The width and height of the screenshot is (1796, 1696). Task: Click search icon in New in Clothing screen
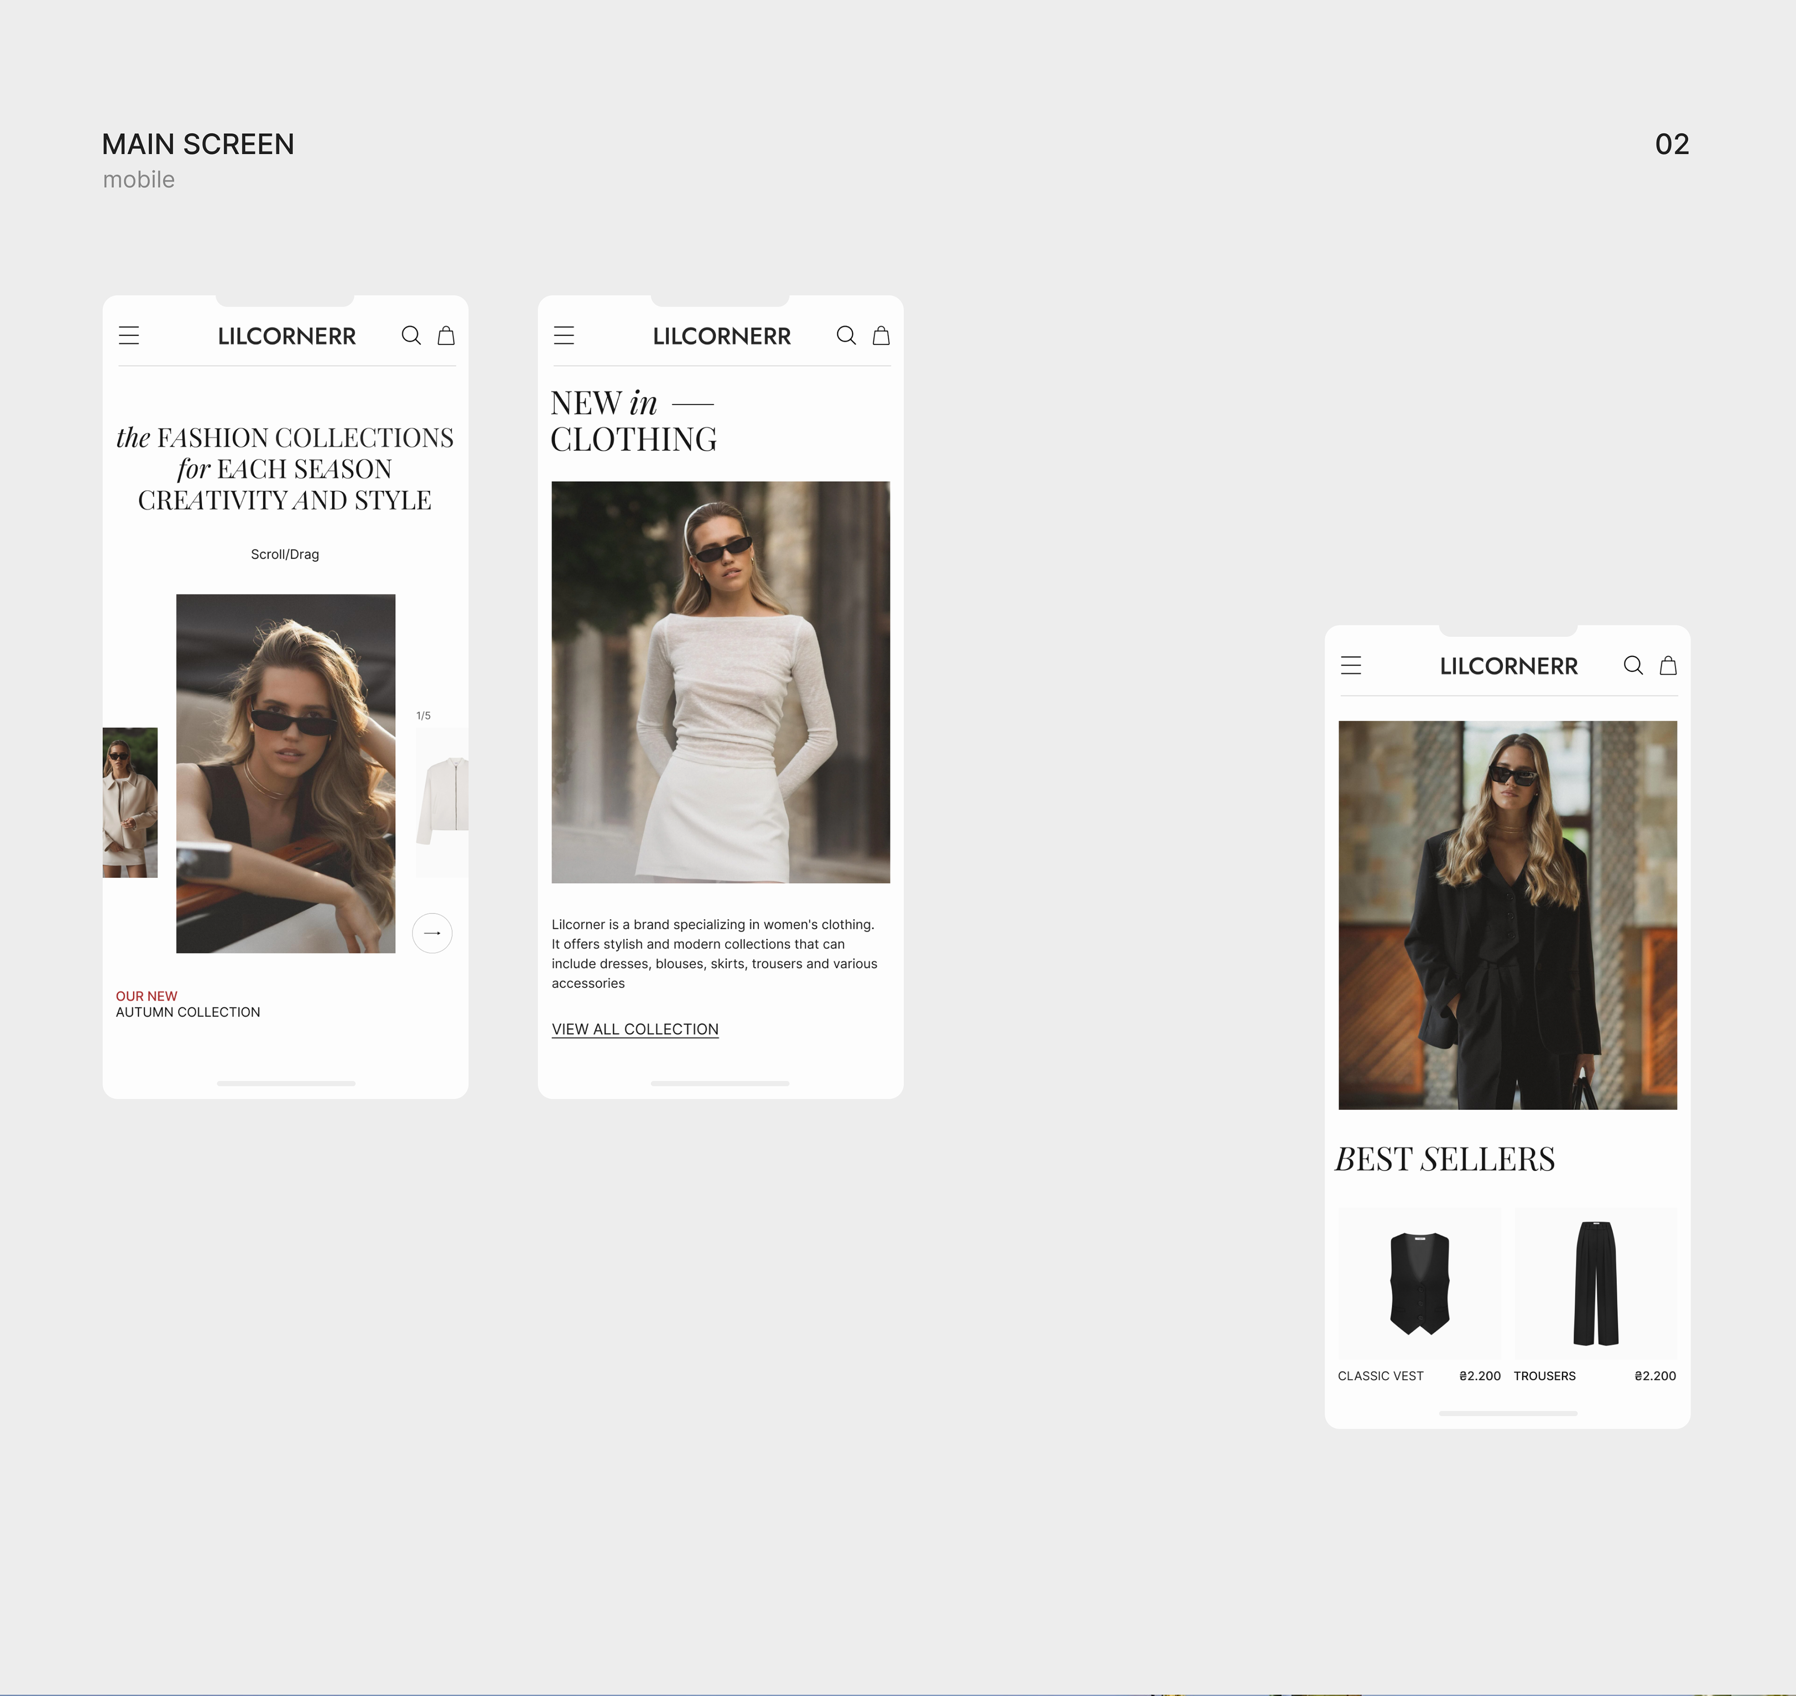click(x=846, y=335)
